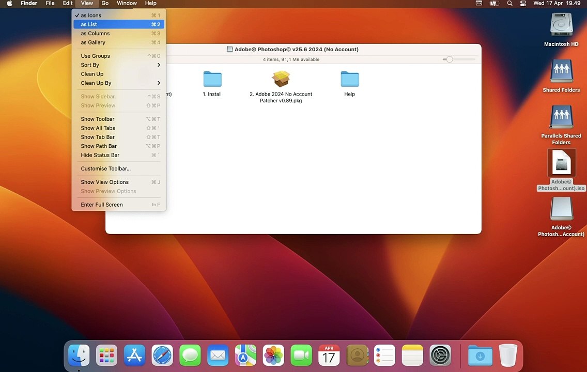Image resolution: width=587 pixels, height=372 pixels.
Task: Open Photos from the Dock
Action: click(273, 355)
